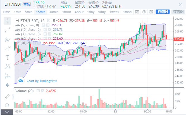Viewport: 186px width, 115px height.
Task: Switch to the 4hour interval
Action: (x=79, y=12)
